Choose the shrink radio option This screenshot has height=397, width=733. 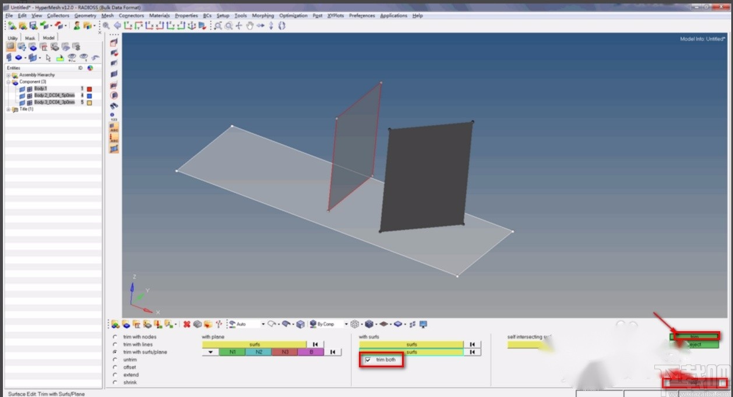tap(115, 382)
